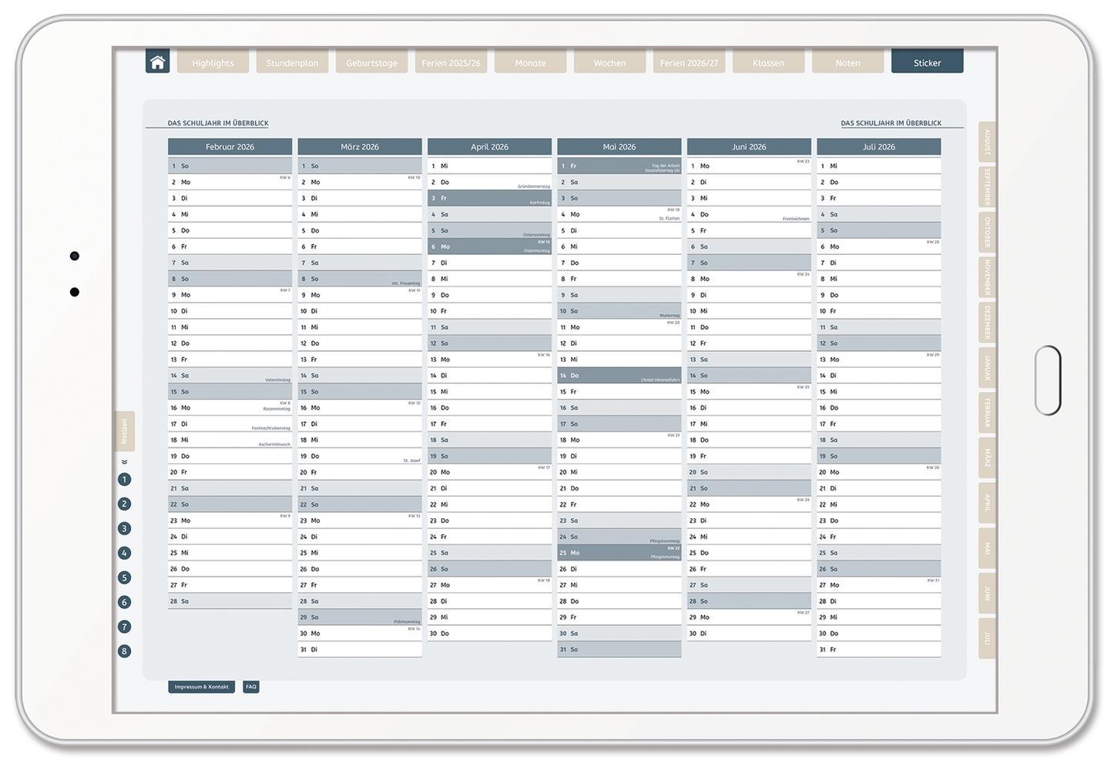Open the April 2026 month header
1118x770 pixels.
click(489, 147)
